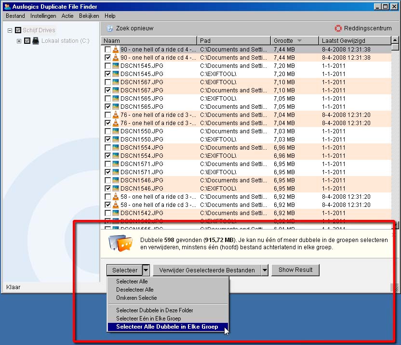401x345 pixels.
Task: Open the Reddingscentrum link
Action: (368, 28)
